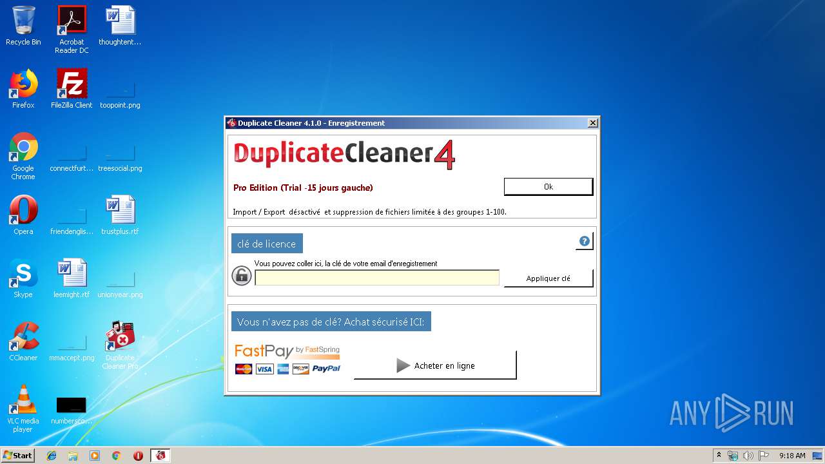Select the Opera desktop shortcut

pos(23,215)
